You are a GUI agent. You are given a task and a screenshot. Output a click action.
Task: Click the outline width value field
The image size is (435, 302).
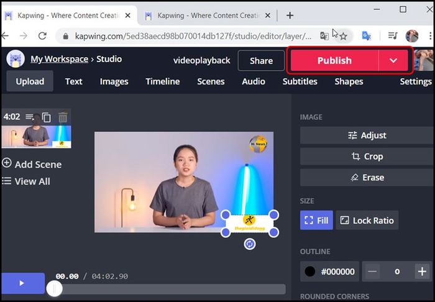(x=397, y=271)
